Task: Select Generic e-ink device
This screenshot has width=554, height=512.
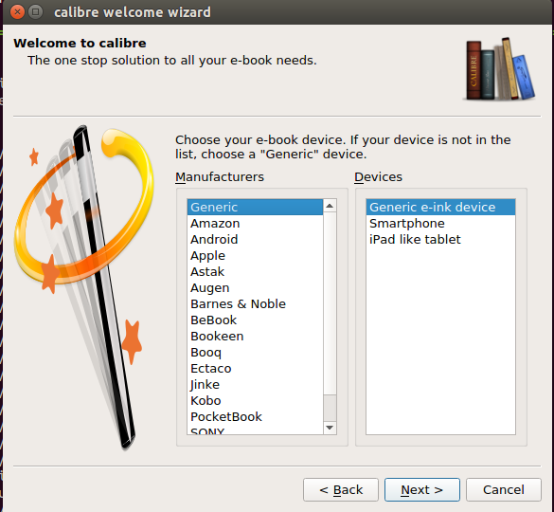Action: (x=440, y=207)
